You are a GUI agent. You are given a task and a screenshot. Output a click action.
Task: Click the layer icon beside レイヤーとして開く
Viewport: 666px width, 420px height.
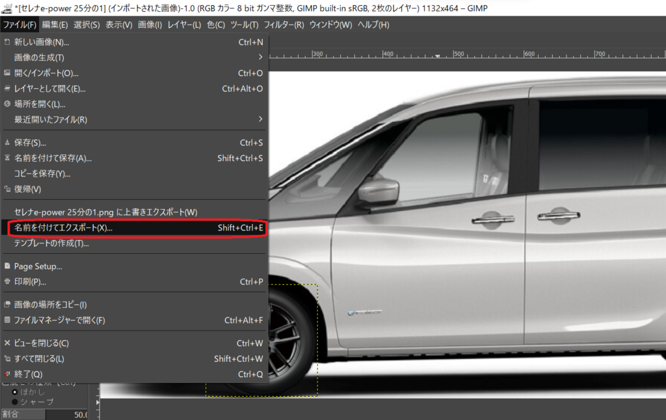click(x=7, y=89)
